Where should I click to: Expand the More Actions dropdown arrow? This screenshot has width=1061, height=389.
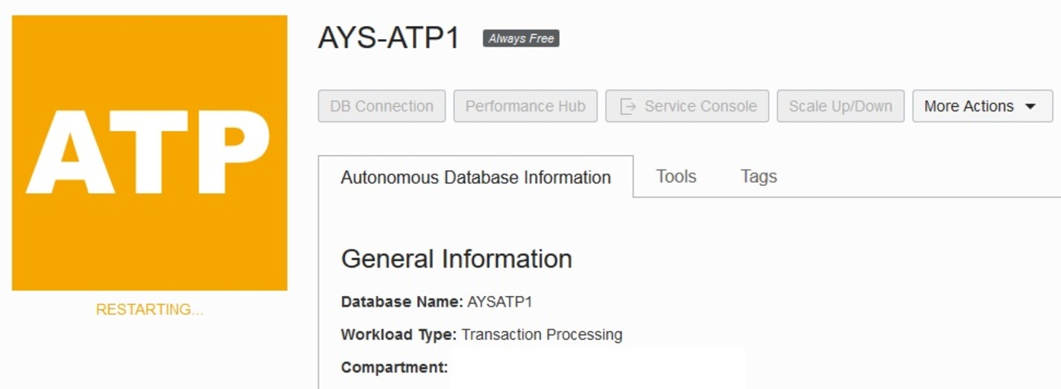pos(1030,107)
